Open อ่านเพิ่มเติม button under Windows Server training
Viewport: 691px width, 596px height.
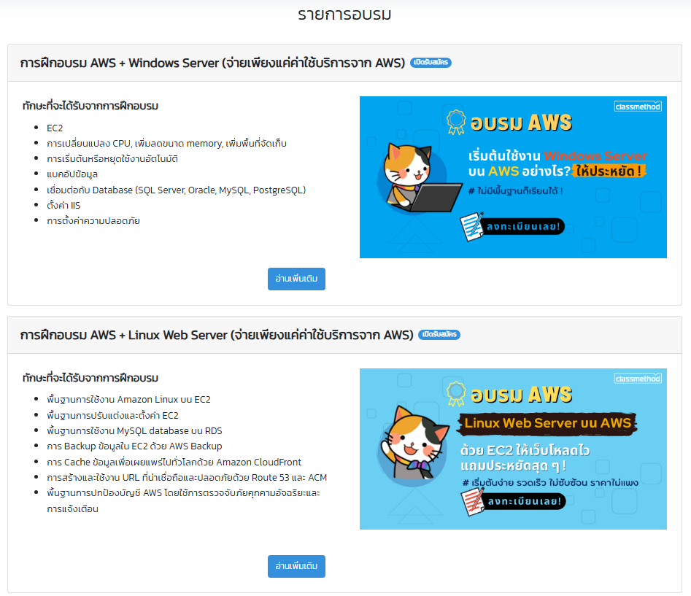point(296,279)
